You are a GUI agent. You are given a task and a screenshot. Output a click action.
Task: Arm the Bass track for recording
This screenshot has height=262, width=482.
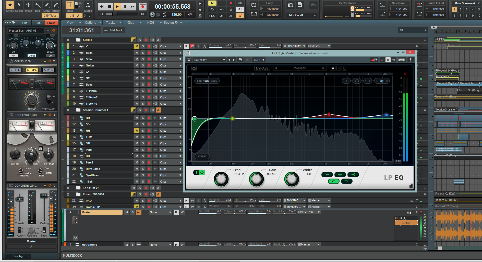coord(149,85)
